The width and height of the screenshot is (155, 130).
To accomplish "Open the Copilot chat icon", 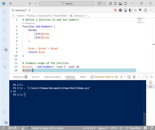I will click(x=99, y=4).
